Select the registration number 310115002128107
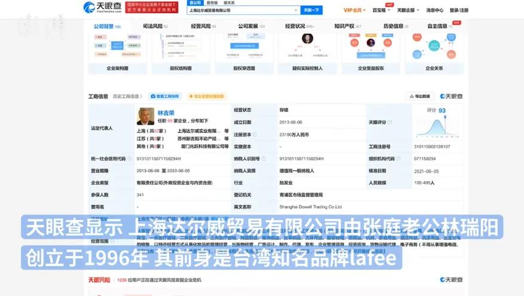 click(432, 147)
